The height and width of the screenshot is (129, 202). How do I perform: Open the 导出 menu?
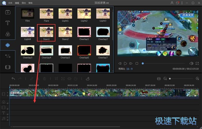click(24, 3)
